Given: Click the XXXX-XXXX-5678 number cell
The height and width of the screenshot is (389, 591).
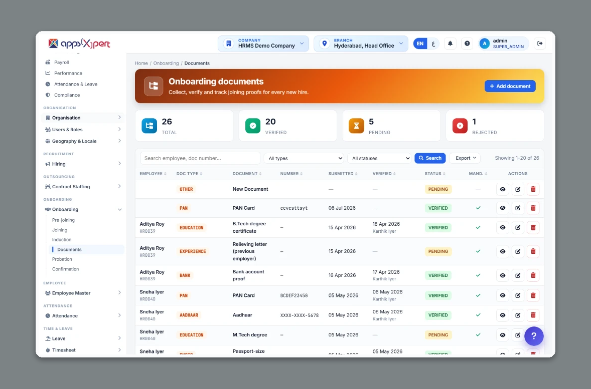Looking at the screenshot, I should point(300,315).
